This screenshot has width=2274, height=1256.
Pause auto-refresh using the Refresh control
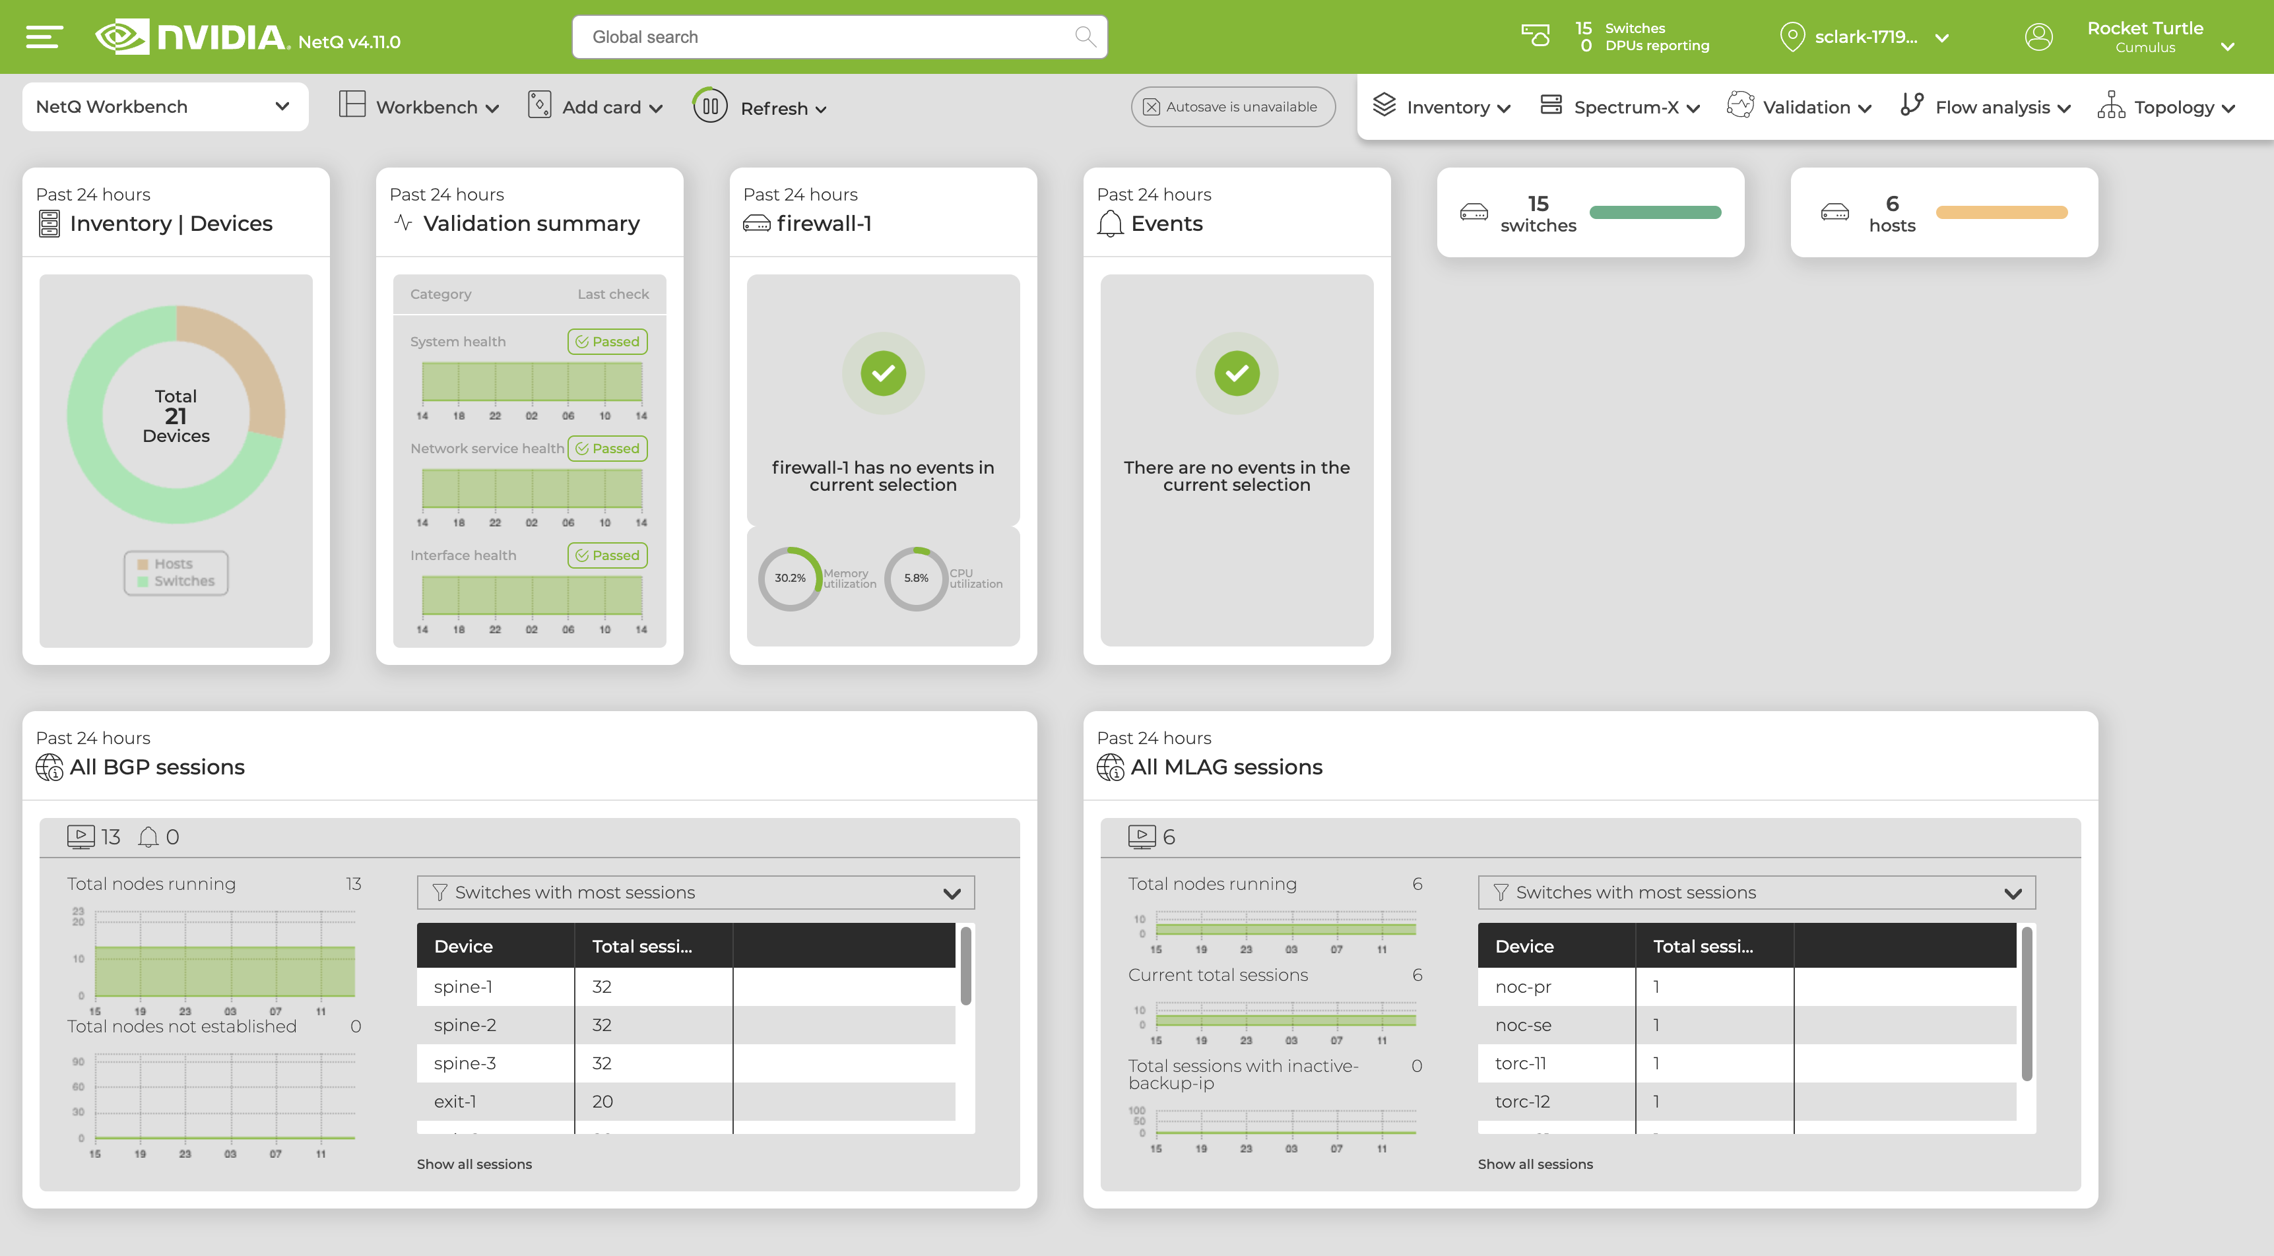[x=709, y=107]
